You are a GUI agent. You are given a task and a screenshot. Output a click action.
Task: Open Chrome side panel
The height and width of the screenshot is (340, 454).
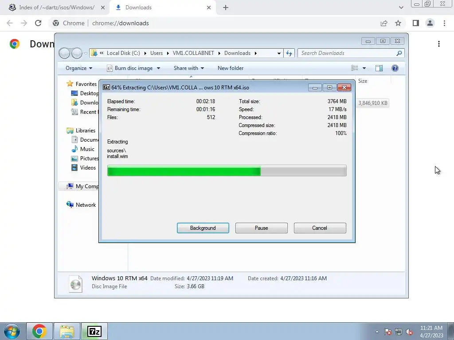416,23
